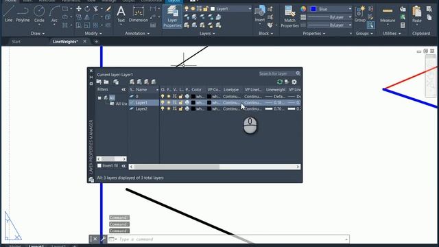Click Layer2 color swatch in layer list
This screenshot has width=439, height=247.
coord(193,108)
